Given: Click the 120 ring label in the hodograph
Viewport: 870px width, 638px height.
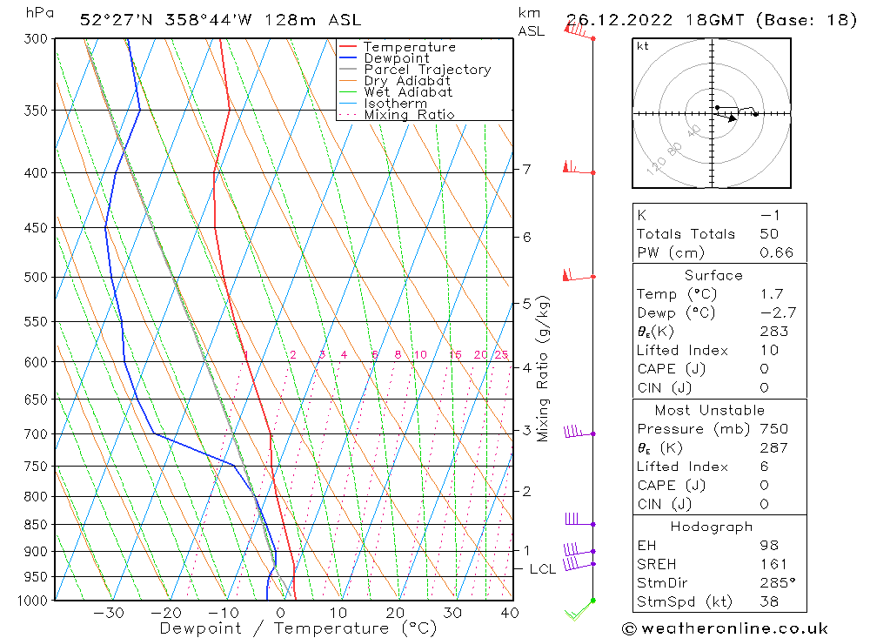Looking at the screenshot, I should pyautogui.click(x=656, y=165).
